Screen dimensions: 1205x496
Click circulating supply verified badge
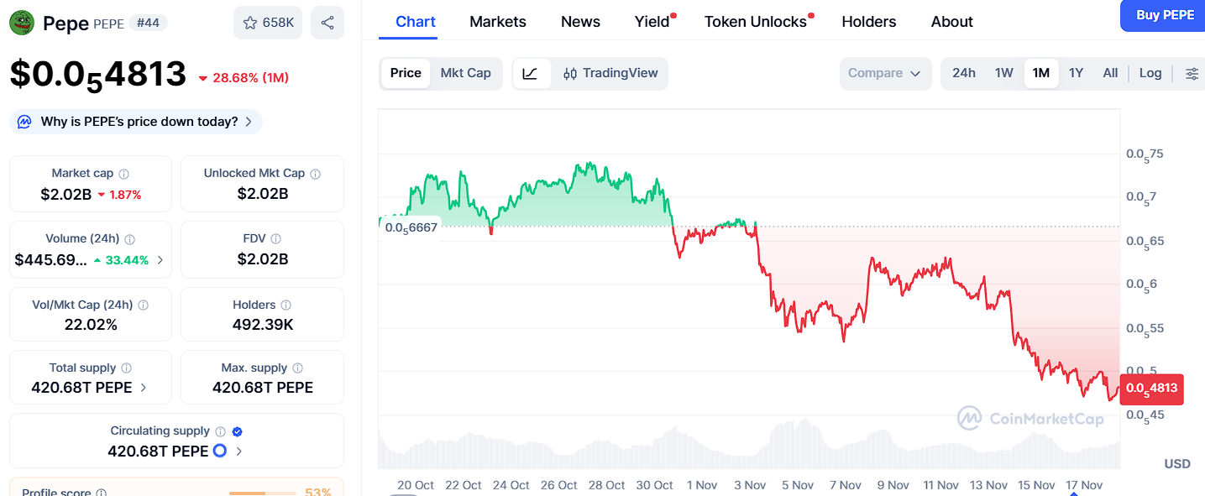[x=238, y=431]
